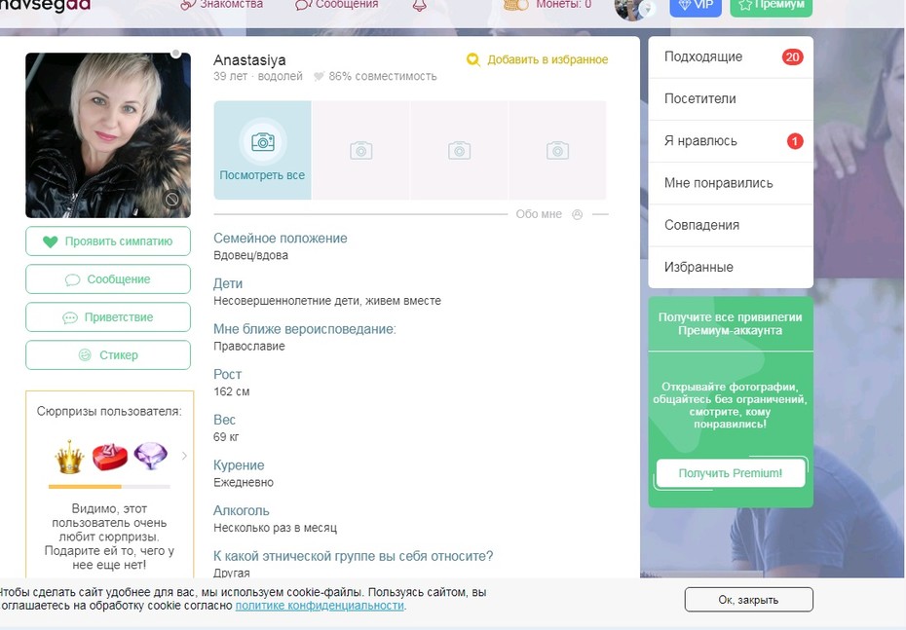Open 'Сообщения' in top navigation
Image resolution: width=906 pixels, height=630 pixels.
337,5
